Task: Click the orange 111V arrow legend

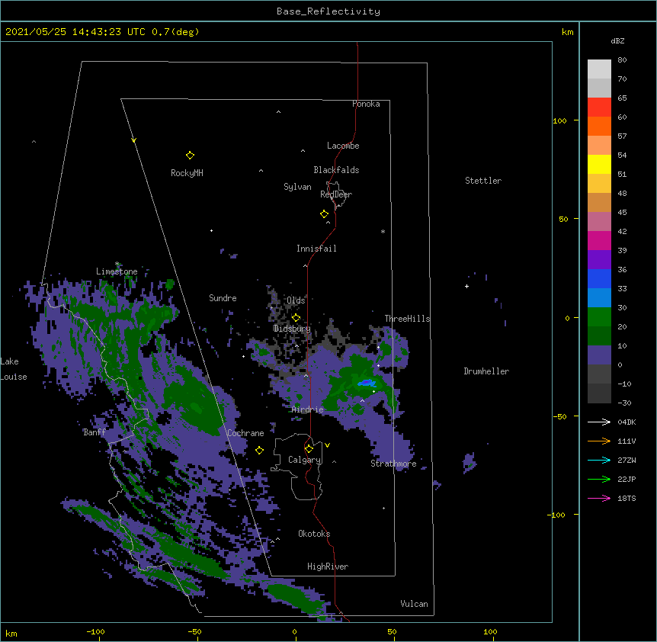Action: [599, 441]
